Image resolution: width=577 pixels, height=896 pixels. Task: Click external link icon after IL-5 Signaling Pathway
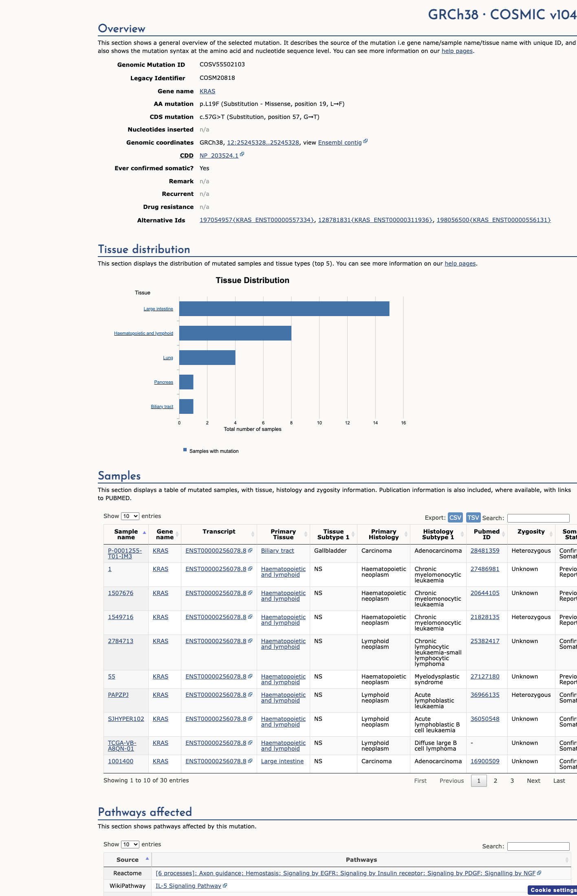tap(225, 885)
